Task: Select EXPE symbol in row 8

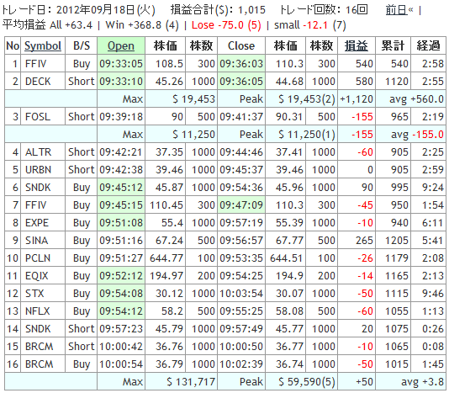Action: tap(37, 223)
